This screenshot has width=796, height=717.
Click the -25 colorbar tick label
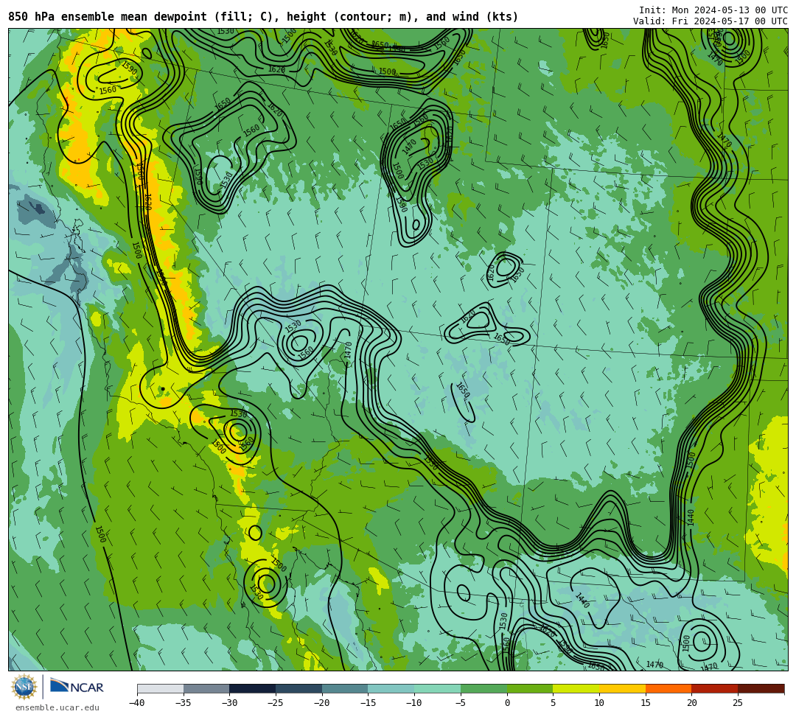[275, 703]
